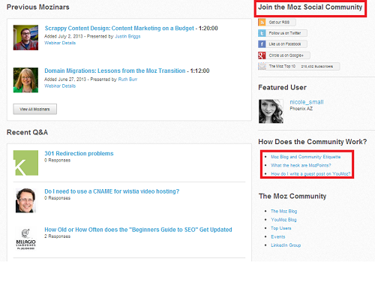Open Moz Blog and Community Etiquette link
Screen dimensions: 375x295
click(x=306, y=157)
